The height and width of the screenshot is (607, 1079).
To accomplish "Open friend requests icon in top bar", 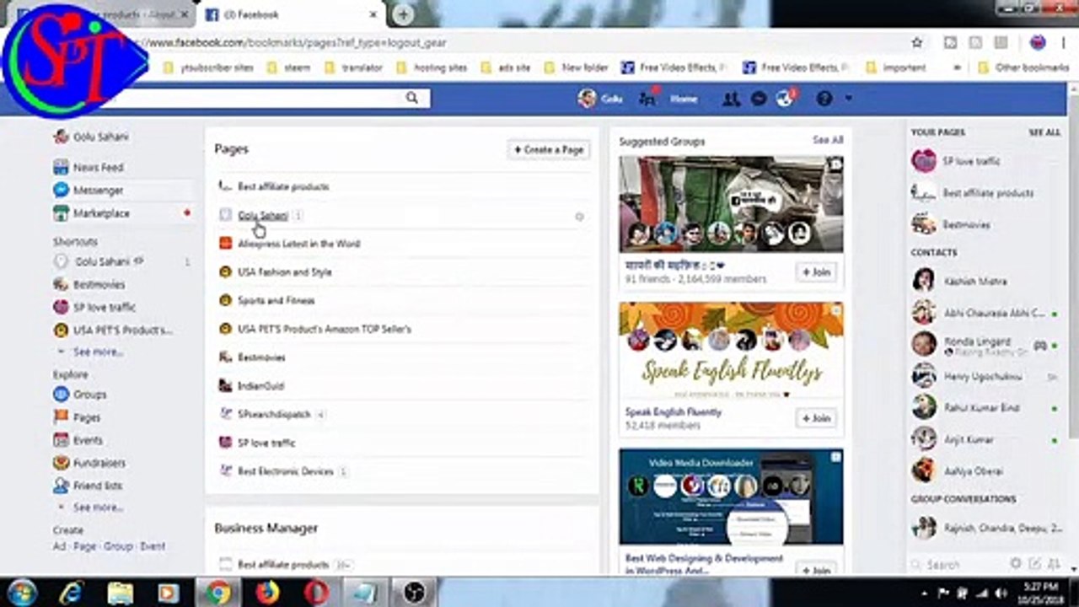I will [x=731, y=99].
